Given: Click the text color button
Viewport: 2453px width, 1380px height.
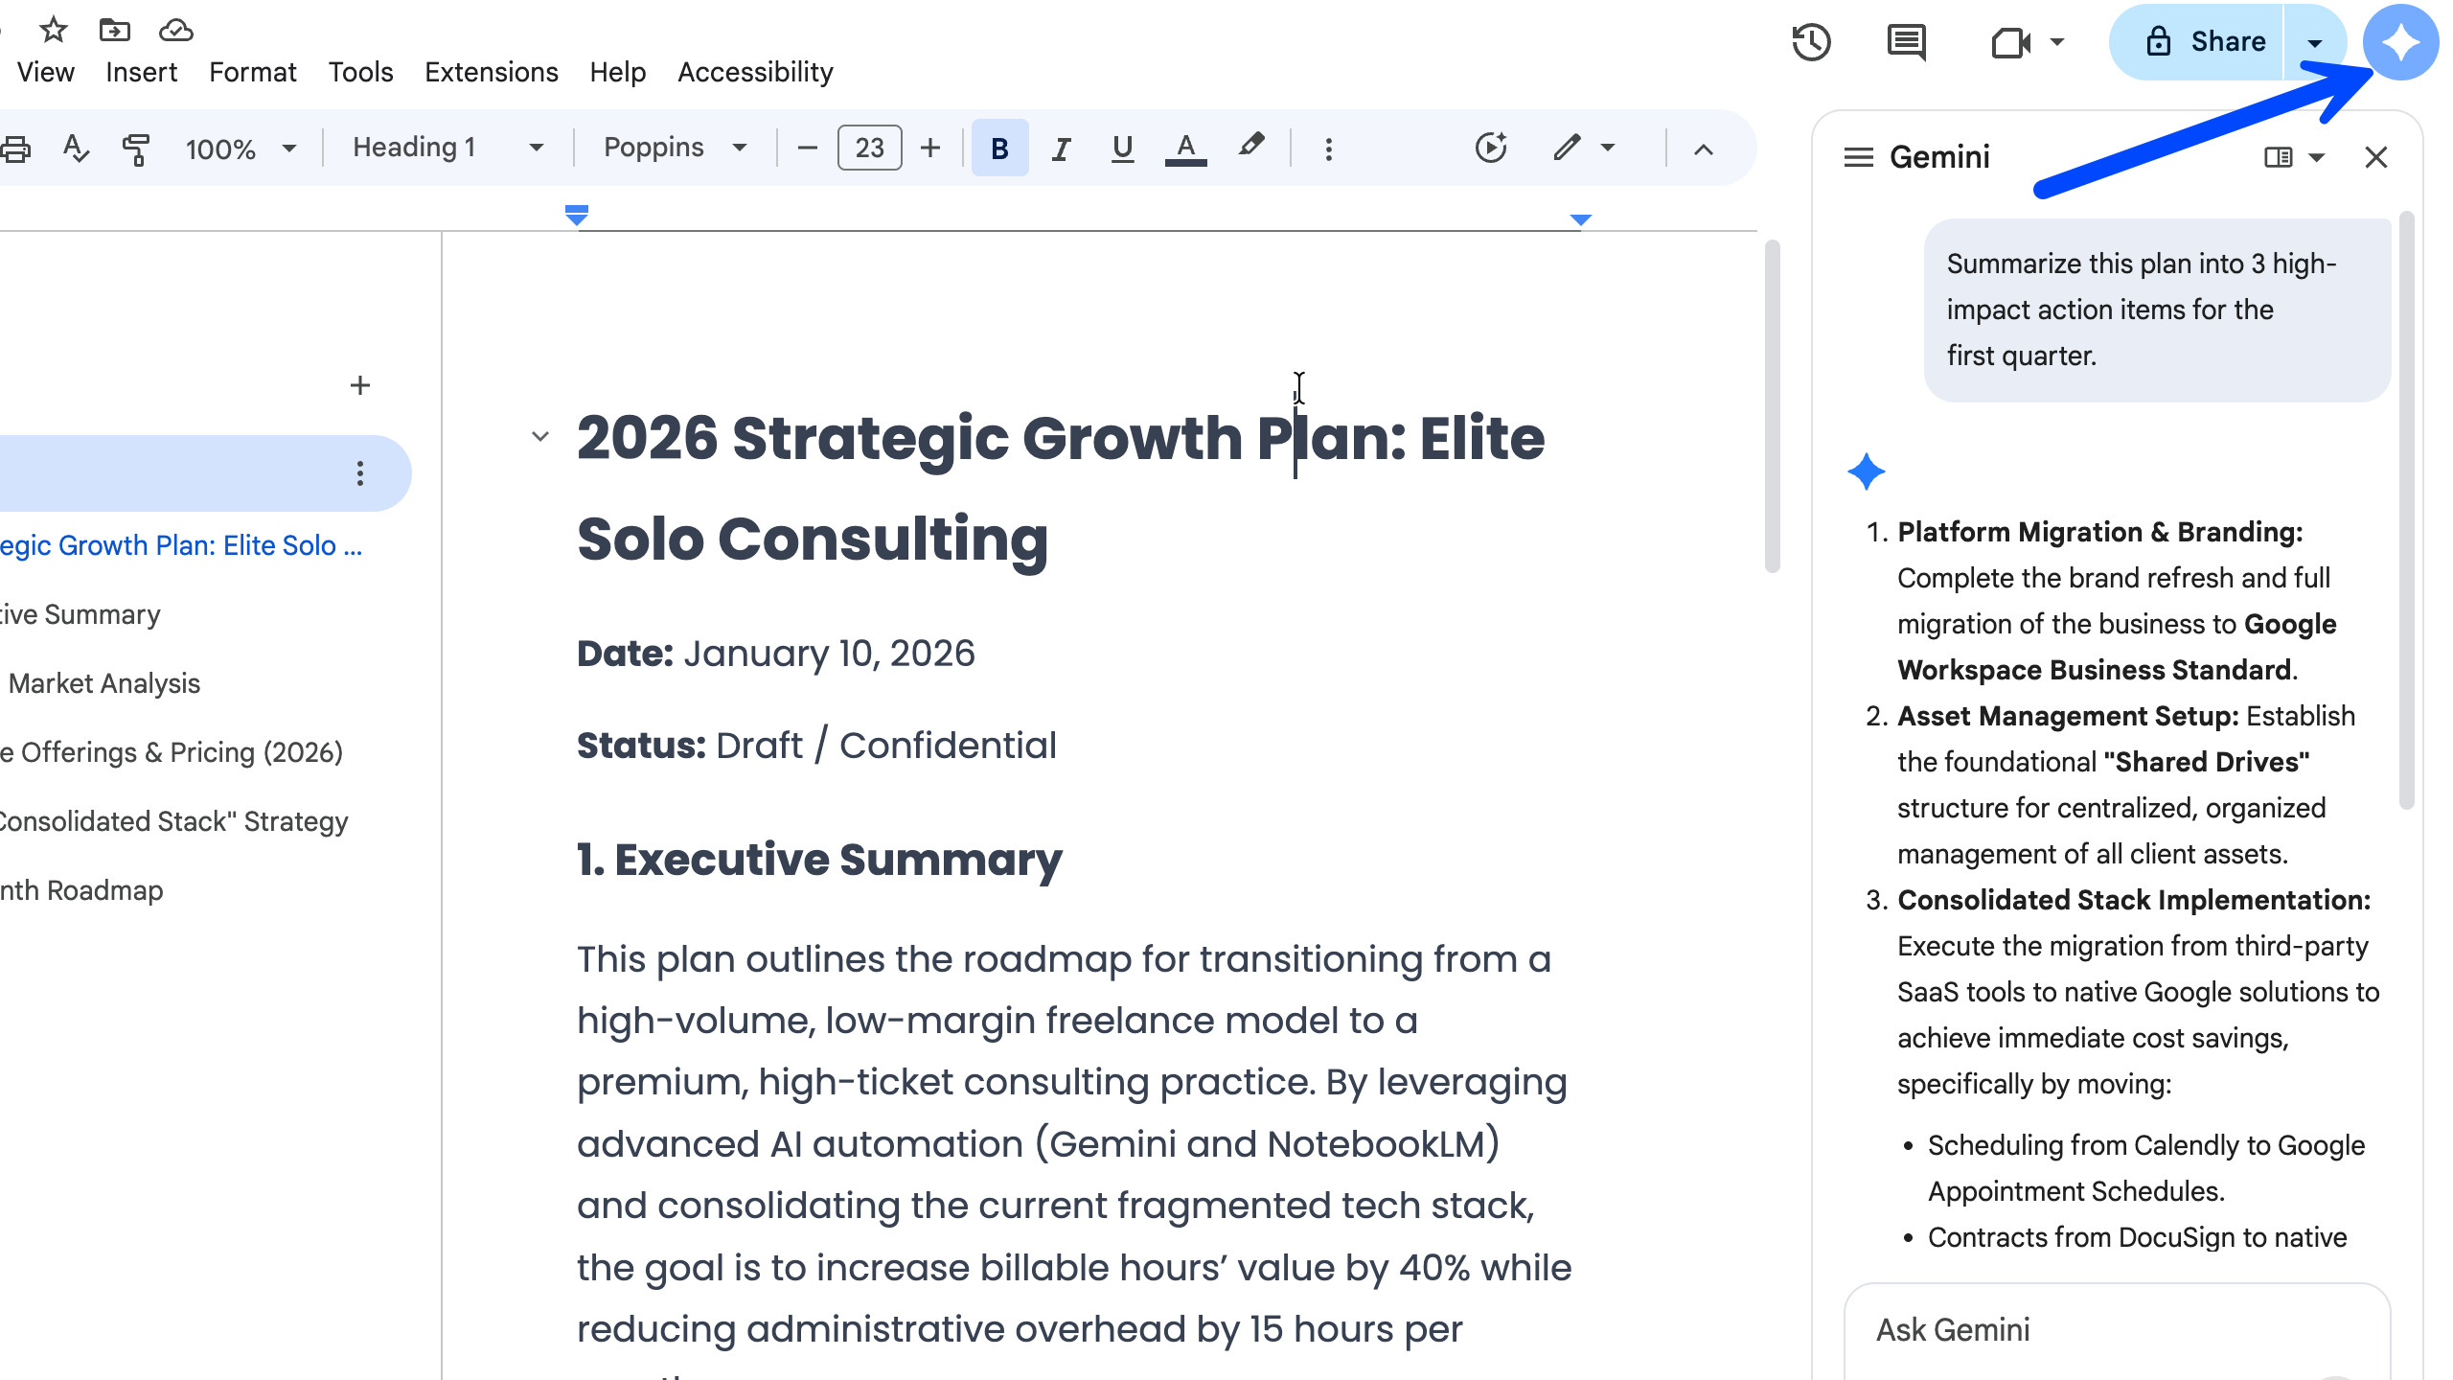Looking at the screenshot, I should click(1185, 149).
